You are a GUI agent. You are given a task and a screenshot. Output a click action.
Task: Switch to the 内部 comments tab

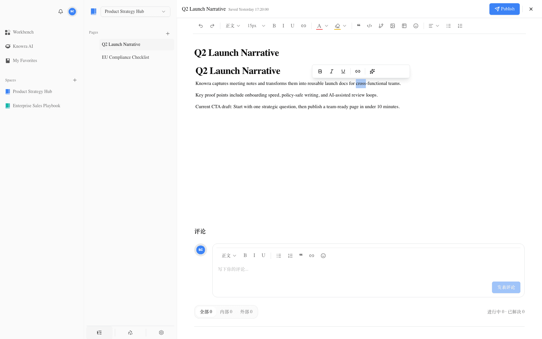(x=226, y=312)
